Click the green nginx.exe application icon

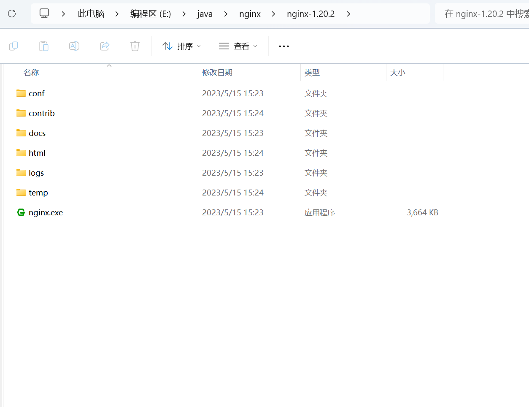pyautogui.click(x=21, y=212)
